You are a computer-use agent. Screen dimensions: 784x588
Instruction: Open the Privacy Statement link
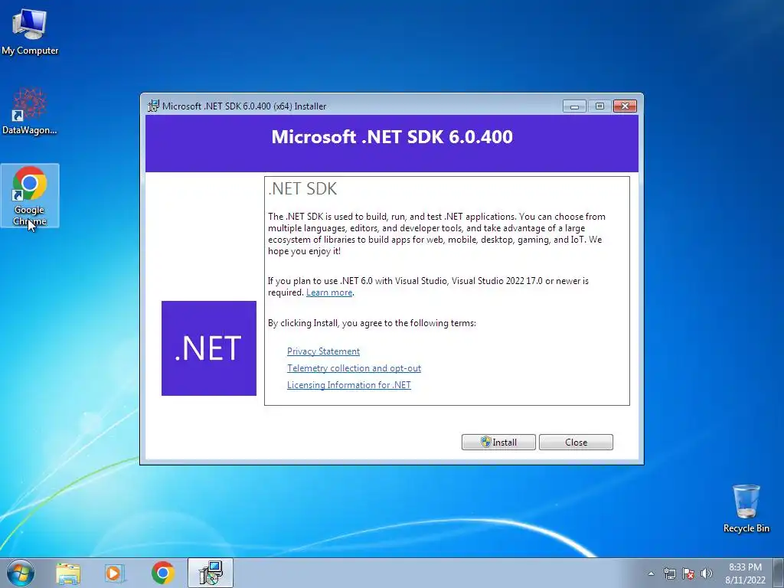pyautogui.click(x=324, y=351)
